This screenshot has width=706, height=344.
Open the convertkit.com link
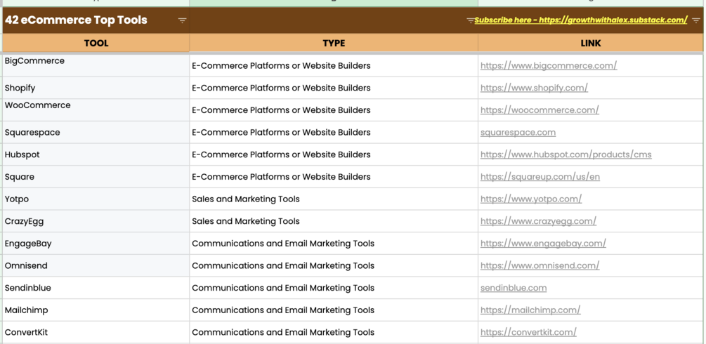(528, 332)
